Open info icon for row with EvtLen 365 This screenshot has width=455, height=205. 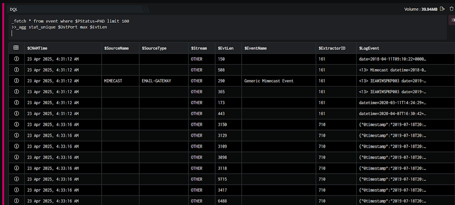coord(17,92)
